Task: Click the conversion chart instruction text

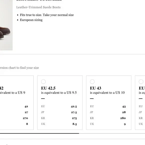Action: tap(19, 68)
